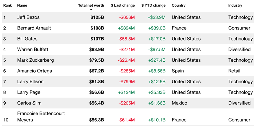Click Jeff Bezos $125B net worth value
Screen dimensions: 254x126
97,17
